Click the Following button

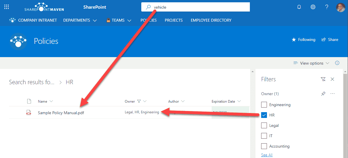pos(303,39)
